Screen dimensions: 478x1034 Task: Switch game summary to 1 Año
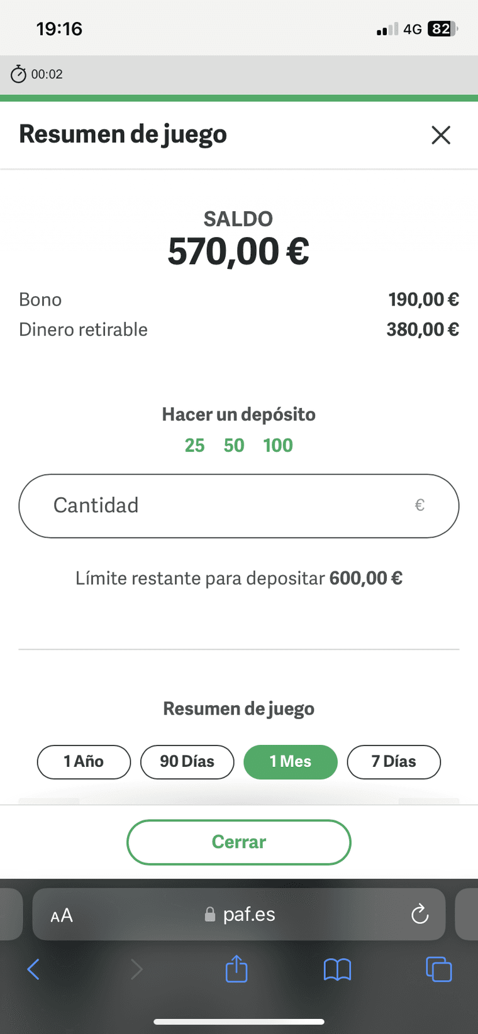click(84, 762)
